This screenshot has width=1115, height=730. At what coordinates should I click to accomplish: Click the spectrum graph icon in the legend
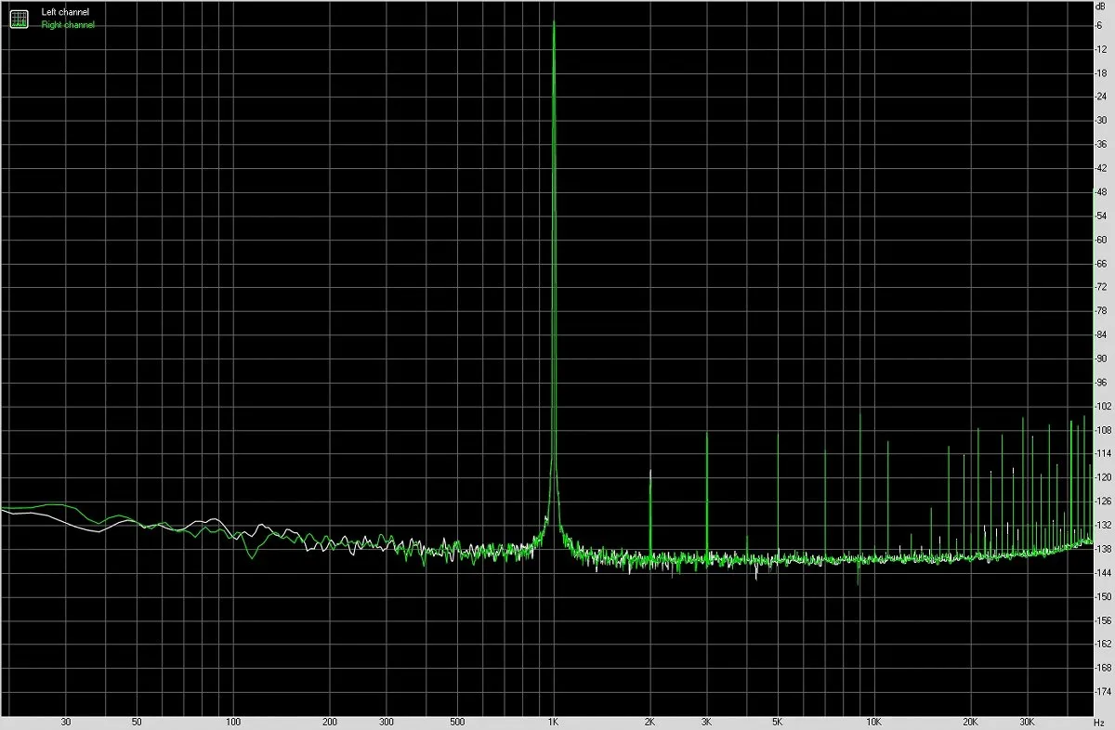click(x=20, y=18)
